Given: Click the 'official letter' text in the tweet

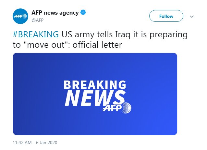Looking at the screenshot, I should pyautogui.click(x=97, y=45).
